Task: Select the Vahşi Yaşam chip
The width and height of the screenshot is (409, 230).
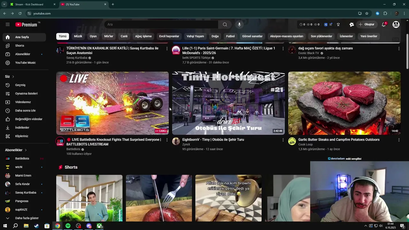Action: click(195, 36)
